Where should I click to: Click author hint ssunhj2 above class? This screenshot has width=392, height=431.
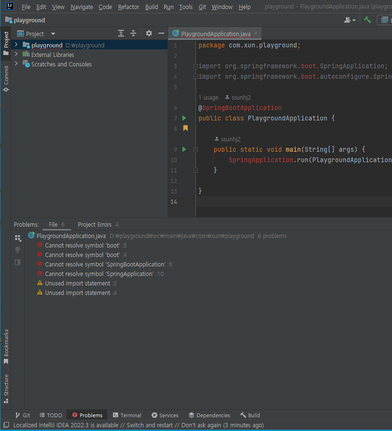238,98
